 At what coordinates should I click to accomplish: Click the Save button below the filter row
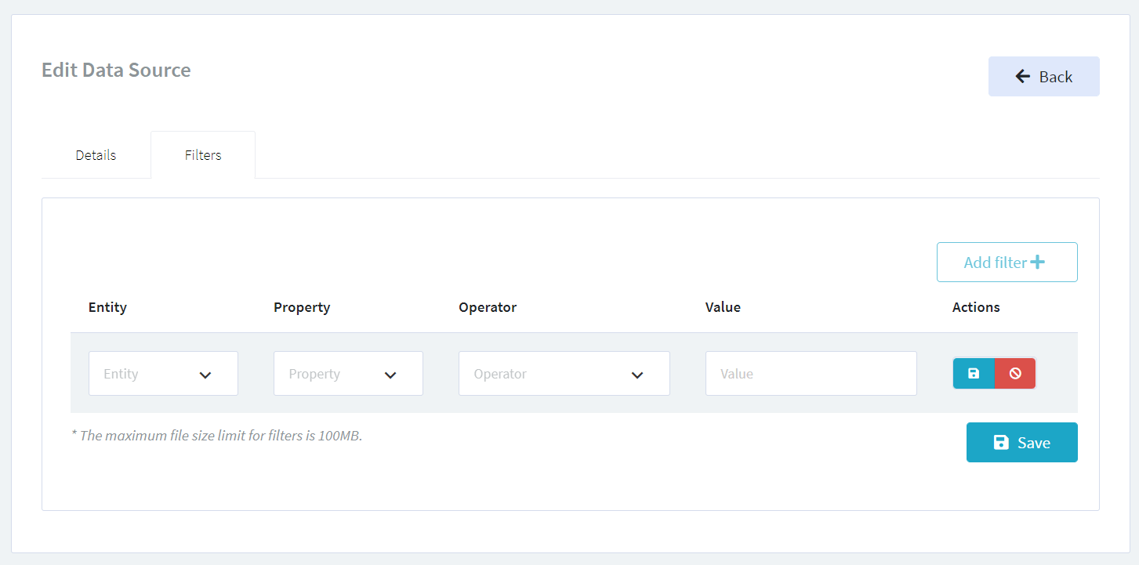click(x=1021, y=442)
